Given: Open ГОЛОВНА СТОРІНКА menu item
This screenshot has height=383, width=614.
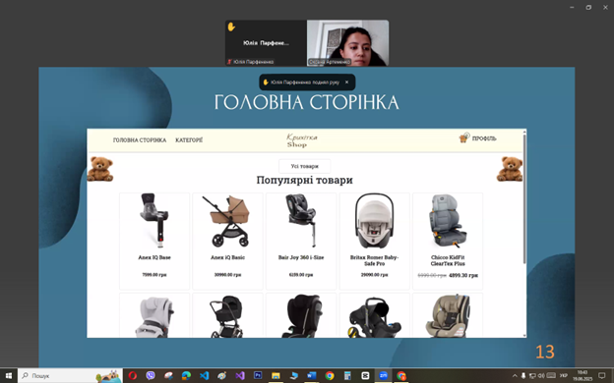Looking at the screenshot, I should [x=140, y=139].
